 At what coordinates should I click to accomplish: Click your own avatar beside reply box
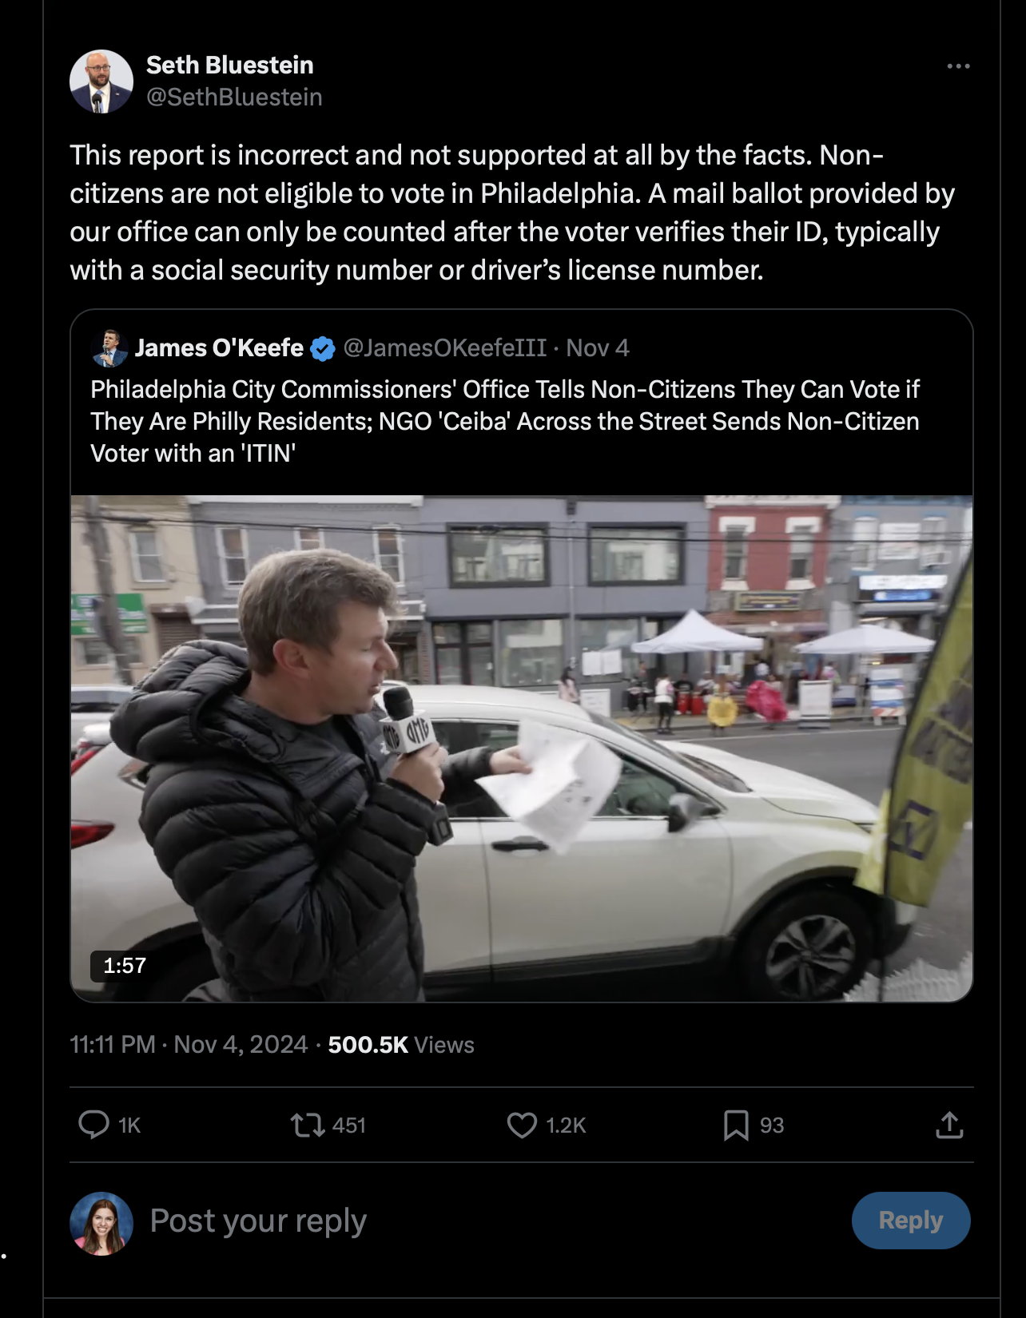(x=101, y=1223)
